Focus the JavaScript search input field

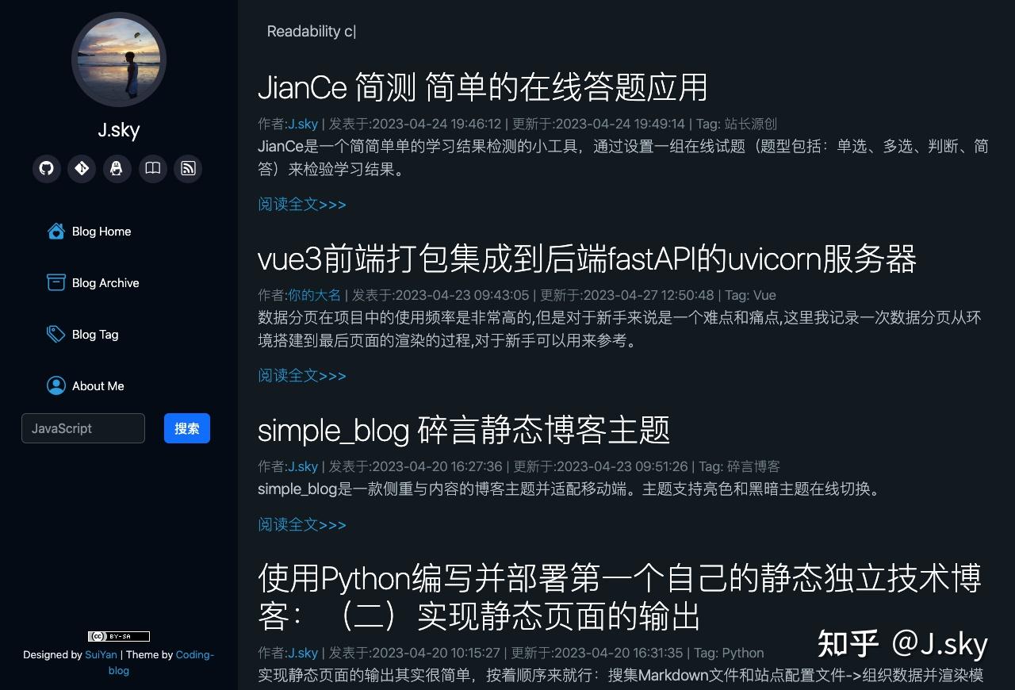[83, 428]
